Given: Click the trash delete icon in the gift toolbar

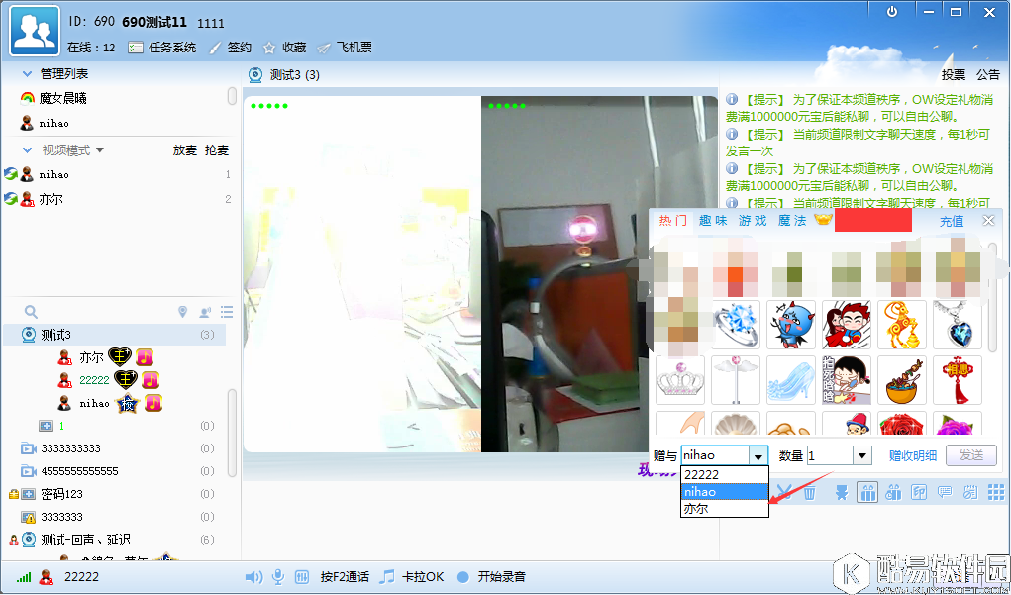Looking at the screenshot, I should [811, 492].
